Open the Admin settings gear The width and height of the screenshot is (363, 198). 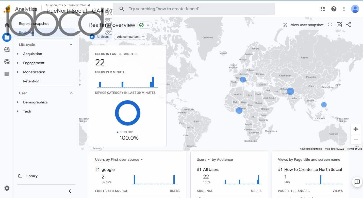7,188
